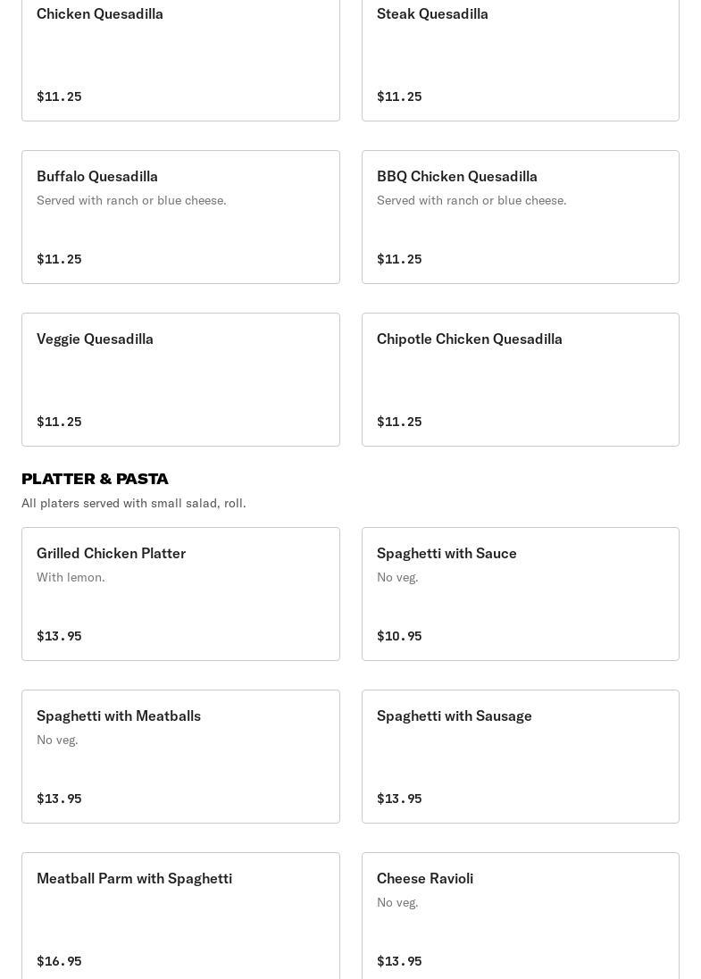Click 'With lemon.' description text
Viewport: 701px width, 979px height.
pyautogui.click(x=71, y=577)
